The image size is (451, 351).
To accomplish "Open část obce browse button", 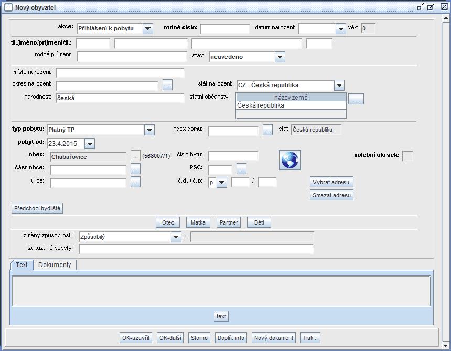I will pos(135,169).
